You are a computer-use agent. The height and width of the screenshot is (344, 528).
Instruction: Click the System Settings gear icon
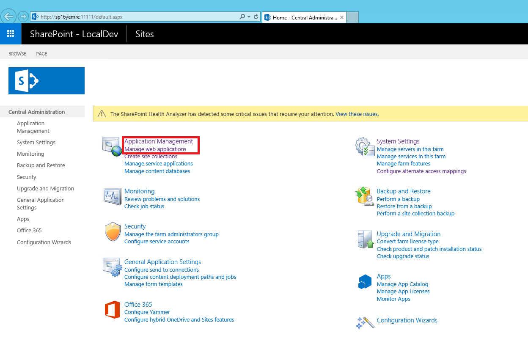pos(365,146)
